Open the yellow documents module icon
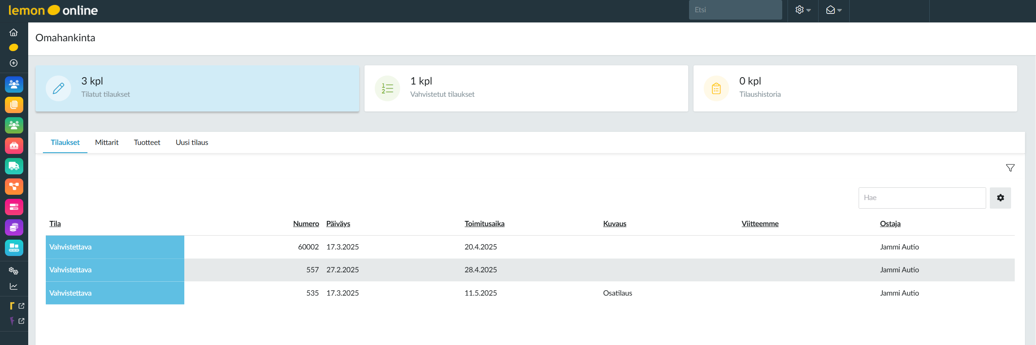This screenshot has width=1036, height=345. click(14, 105)
